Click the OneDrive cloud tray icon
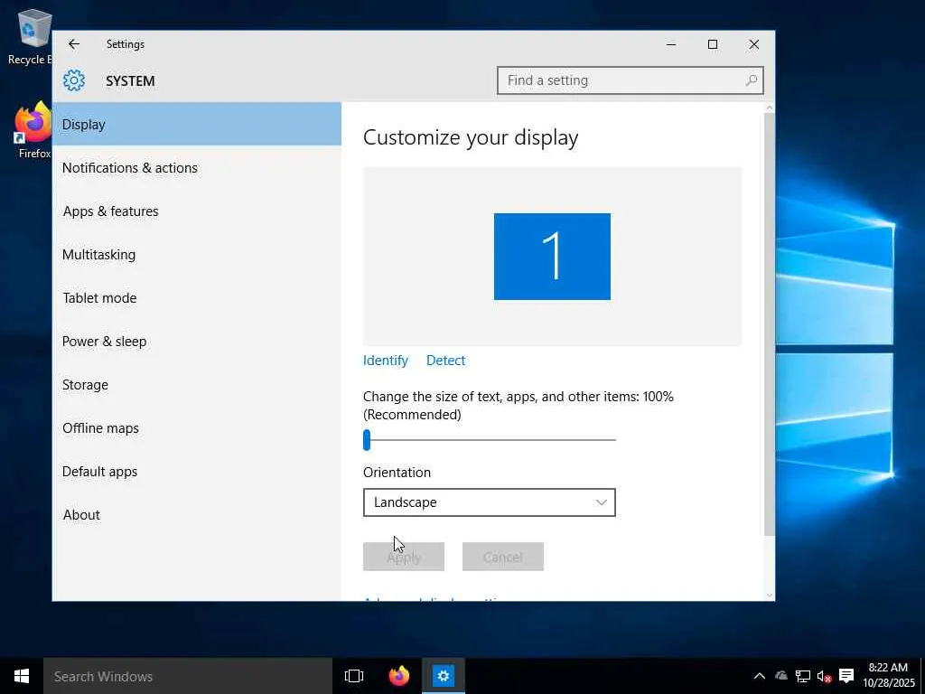 pyautogui.click(x=781, y=676)
